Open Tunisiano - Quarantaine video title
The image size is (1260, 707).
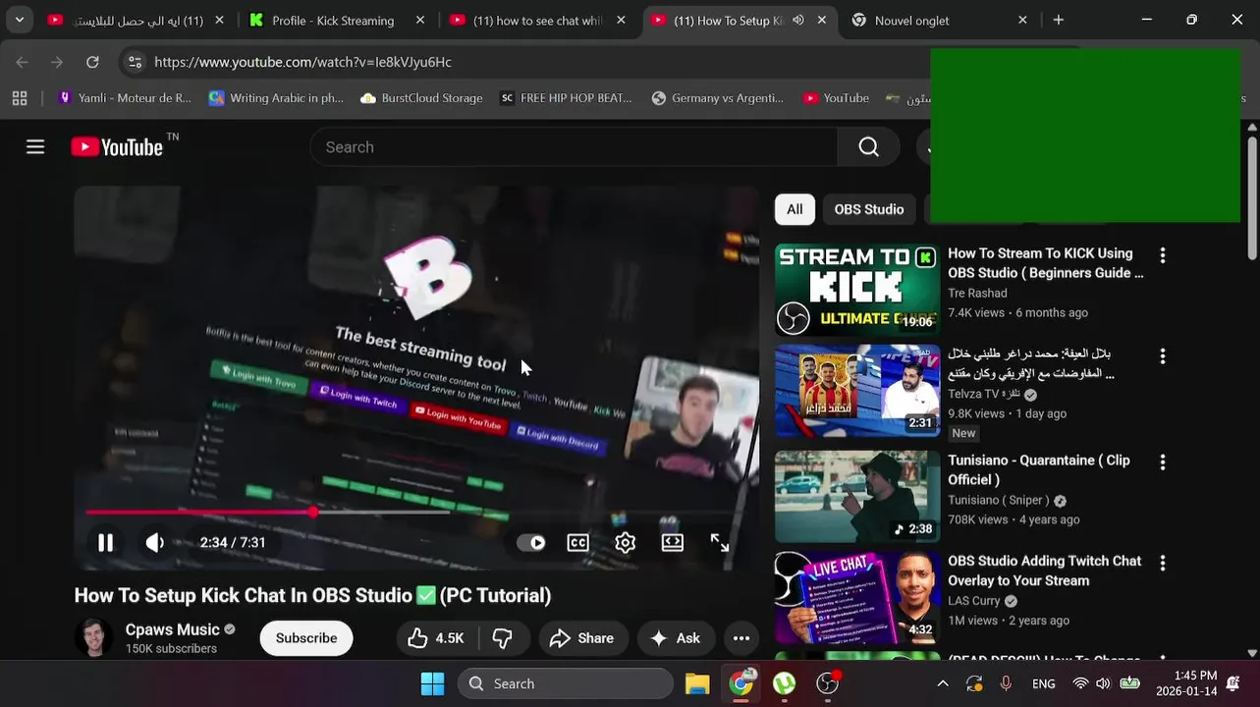click(1039, 469)
